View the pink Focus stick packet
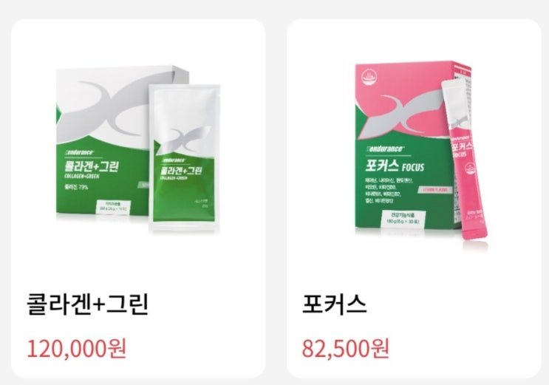The width and height of the screenshot is (549, 385). (x=466, y=160)
